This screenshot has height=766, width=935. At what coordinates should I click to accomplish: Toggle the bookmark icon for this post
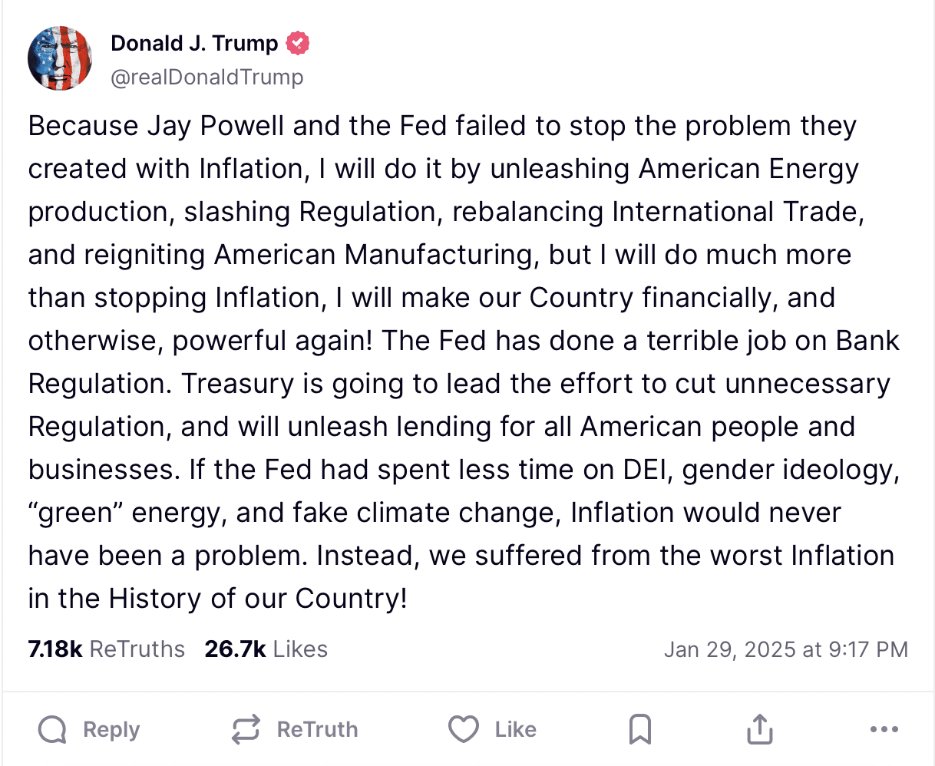640,730
